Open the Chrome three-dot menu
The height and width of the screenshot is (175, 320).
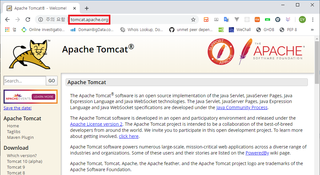coord(313,20)
